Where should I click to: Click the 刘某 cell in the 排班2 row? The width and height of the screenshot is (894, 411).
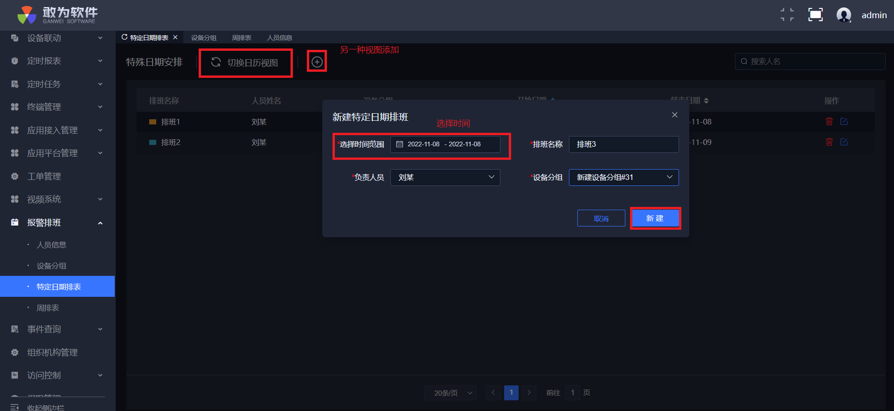click(259, 143)
